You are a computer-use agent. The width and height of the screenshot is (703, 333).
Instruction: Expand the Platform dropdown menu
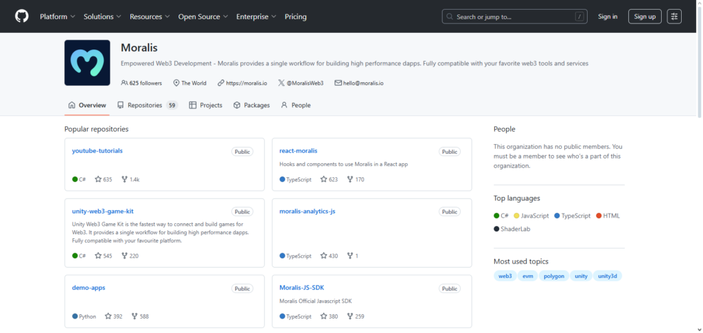pos(58,16)
